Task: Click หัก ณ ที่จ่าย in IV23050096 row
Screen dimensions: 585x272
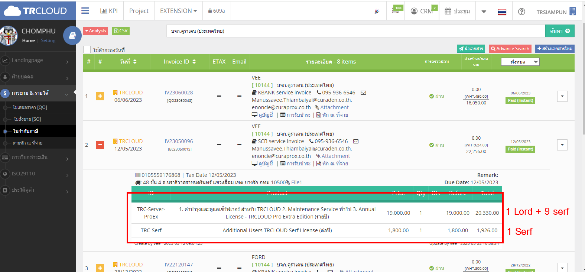Action: pyautogui.click(x=332, y=163)
